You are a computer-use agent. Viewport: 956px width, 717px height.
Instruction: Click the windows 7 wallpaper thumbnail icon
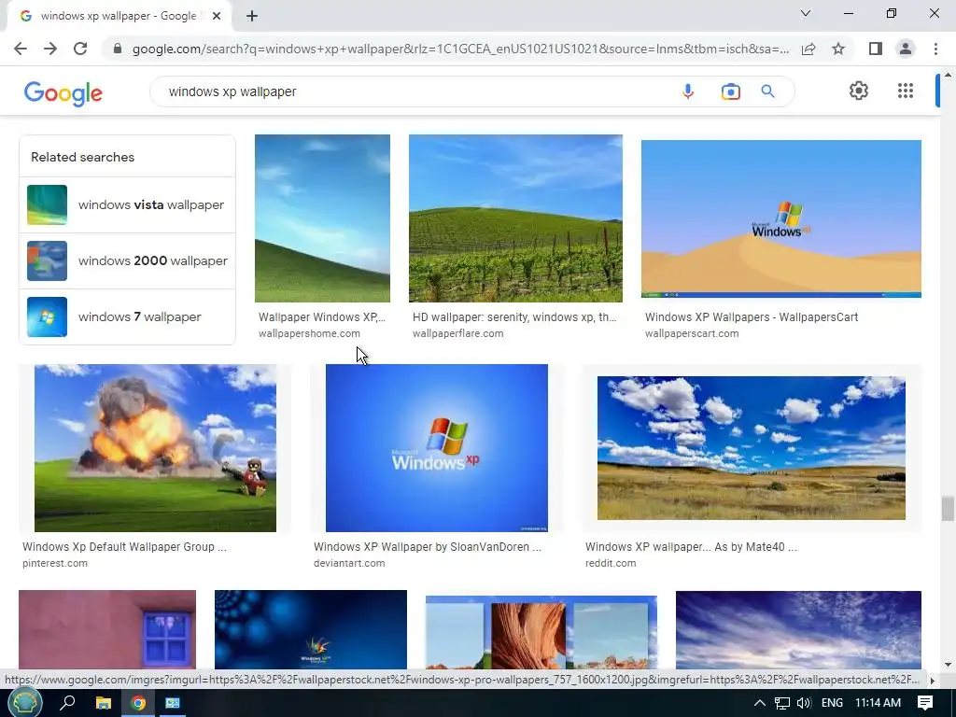tap(47, 317)
